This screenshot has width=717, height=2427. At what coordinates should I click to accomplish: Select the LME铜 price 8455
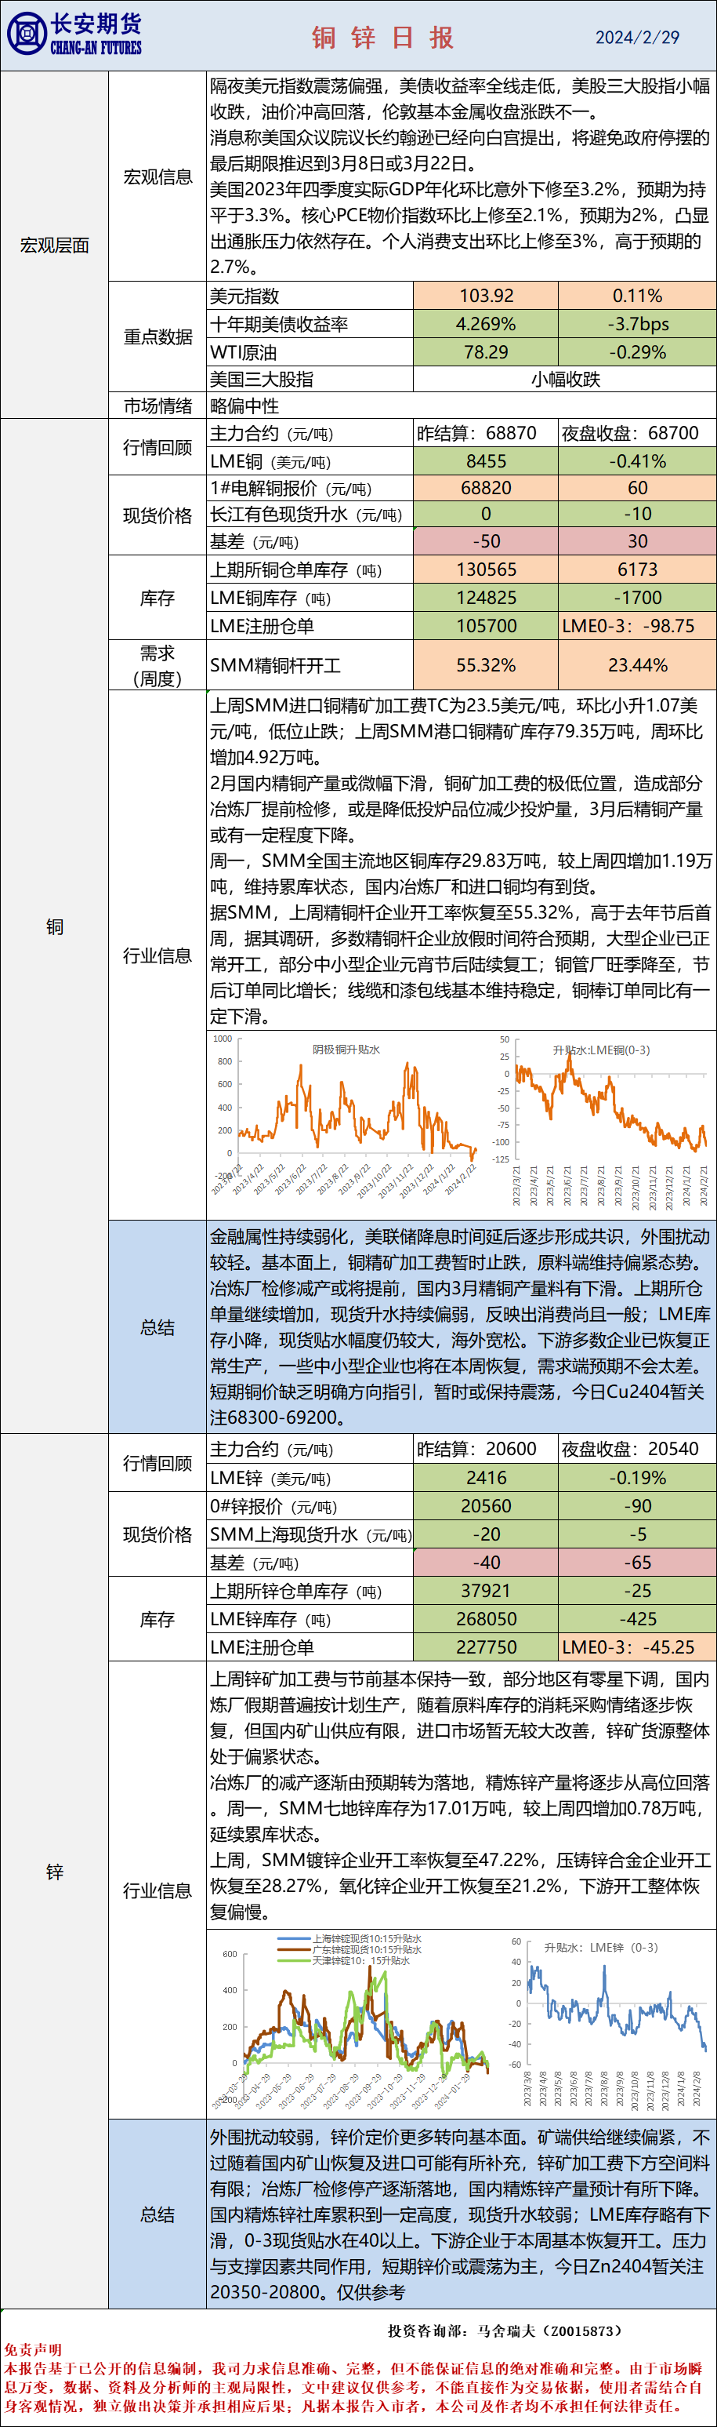click(486, 460)
